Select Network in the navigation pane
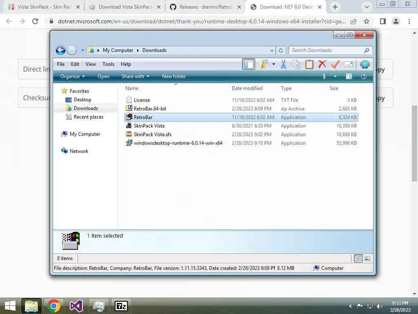 pyautogui.click(x=79, y=151)
